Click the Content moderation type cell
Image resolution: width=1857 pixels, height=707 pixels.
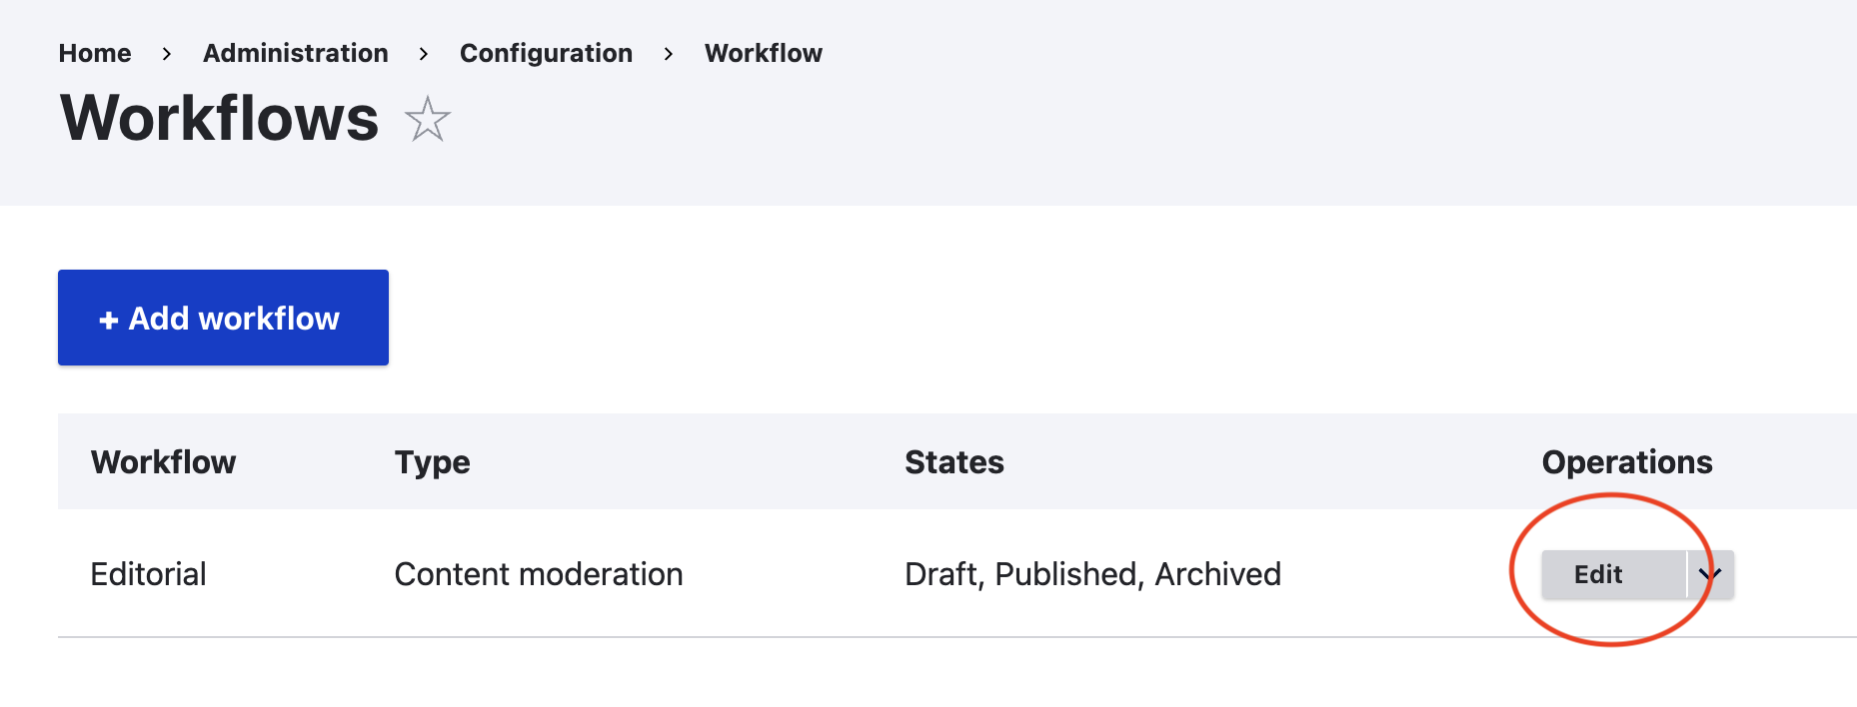pos(539,574)
